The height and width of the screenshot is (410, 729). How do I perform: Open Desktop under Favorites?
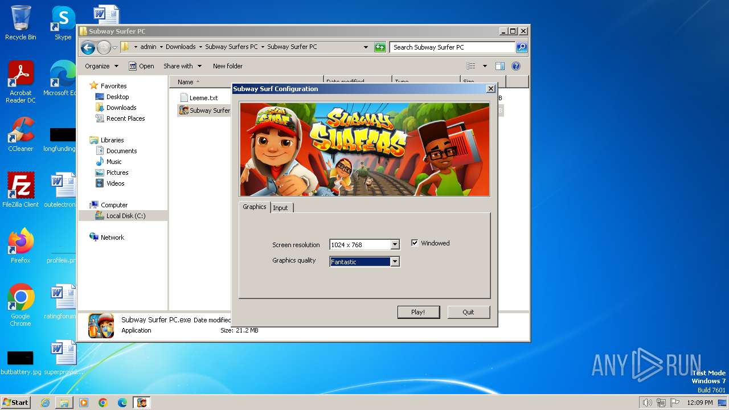pyautogui.click(x=117, y=97)
